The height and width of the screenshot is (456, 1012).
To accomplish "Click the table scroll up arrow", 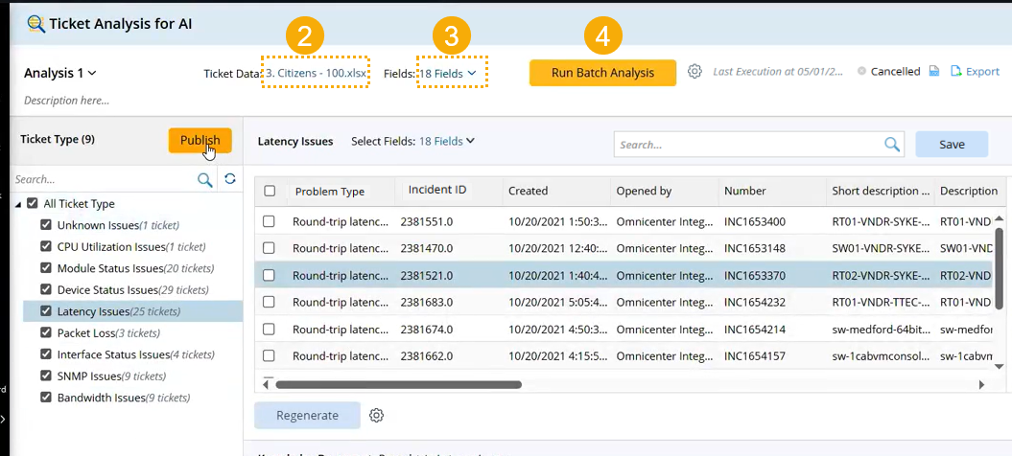I will click(x=1000, y=218).
